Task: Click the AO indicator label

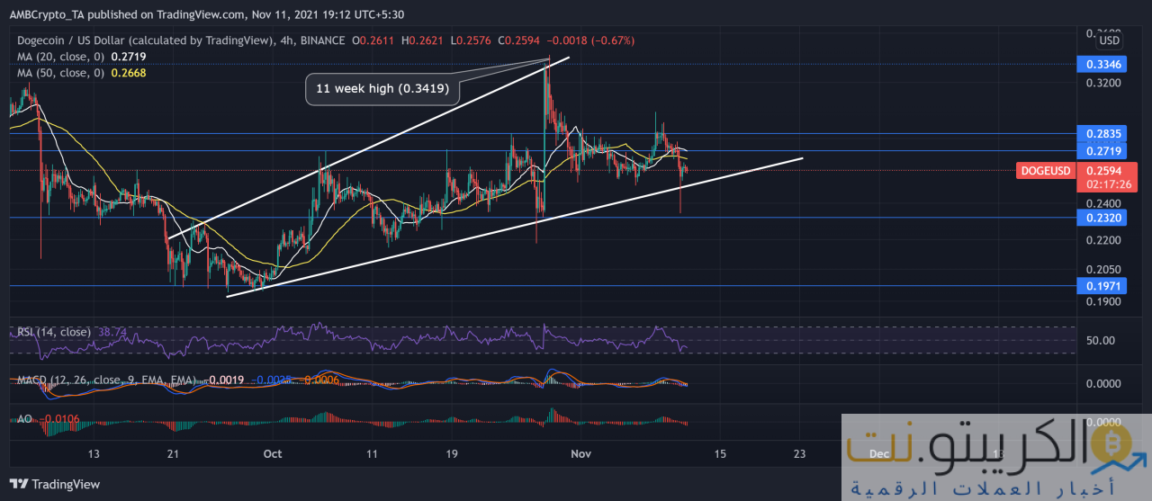Action: (x=24, y=418)
